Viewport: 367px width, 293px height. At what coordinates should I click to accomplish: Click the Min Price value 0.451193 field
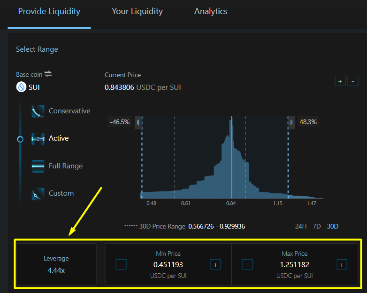pos(168,264)
